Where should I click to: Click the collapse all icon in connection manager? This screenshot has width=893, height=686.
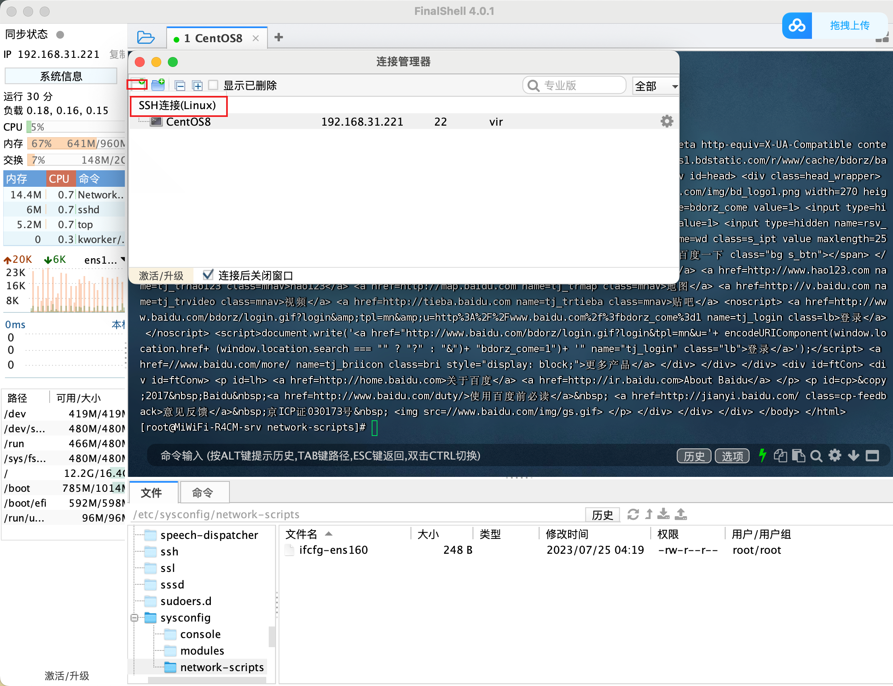tap(180, 86)
